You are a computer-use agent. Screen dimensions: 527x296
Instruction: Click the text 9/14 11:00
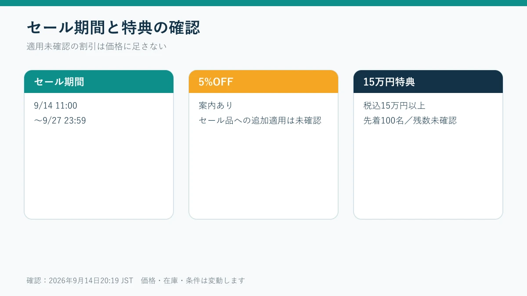click(x=55, y=106)
